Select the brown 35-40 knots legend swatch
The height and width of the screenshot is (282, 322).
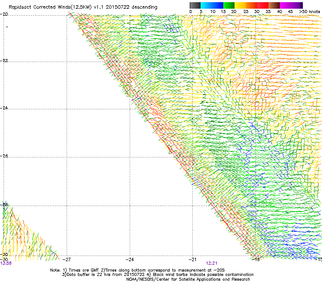tap(274, 5)
